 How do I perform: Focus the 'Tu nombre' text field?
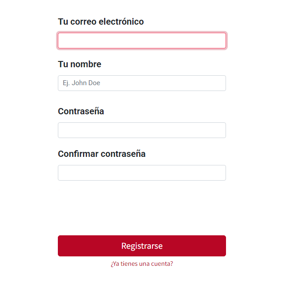(142, 83)
